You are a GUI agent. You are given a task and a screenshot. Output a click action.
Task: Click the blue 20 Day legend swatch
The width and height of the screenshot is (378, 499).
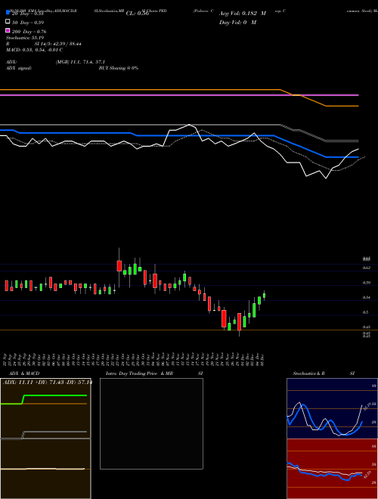pos(8,12)
